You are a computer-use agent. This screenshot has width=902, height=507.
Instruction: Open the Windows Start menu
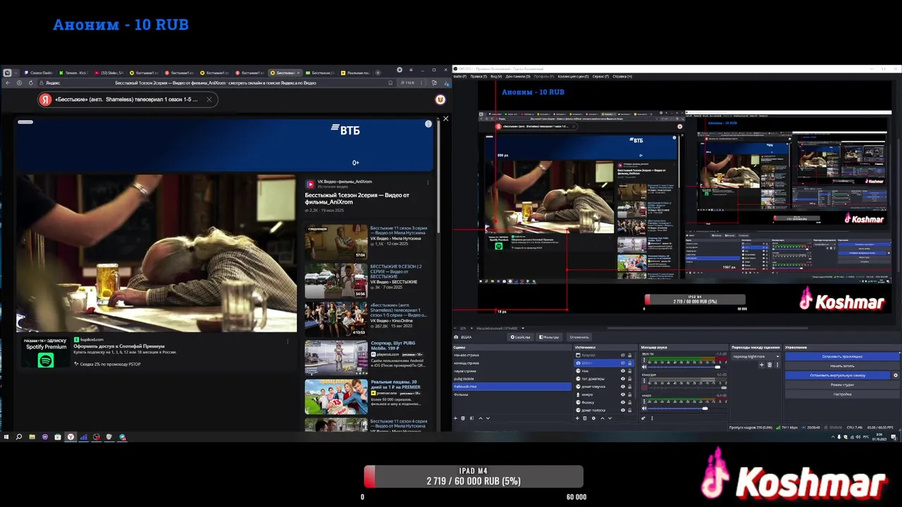pos(6,437)
